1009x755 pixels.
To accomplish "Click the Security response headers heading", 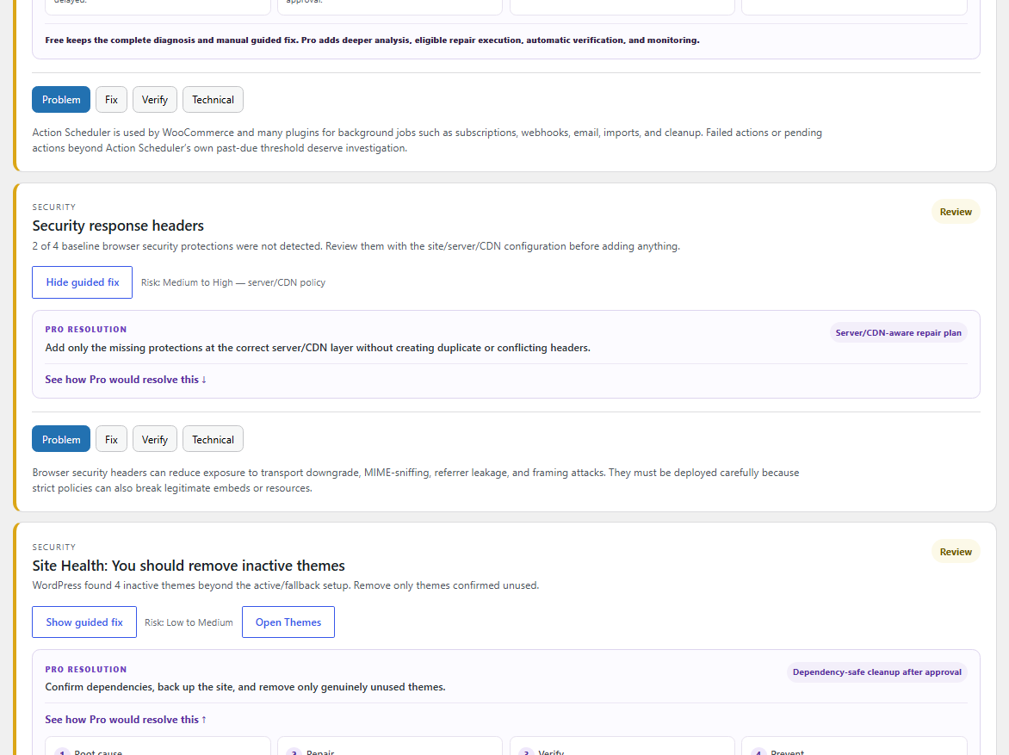I will pos(118,226).
